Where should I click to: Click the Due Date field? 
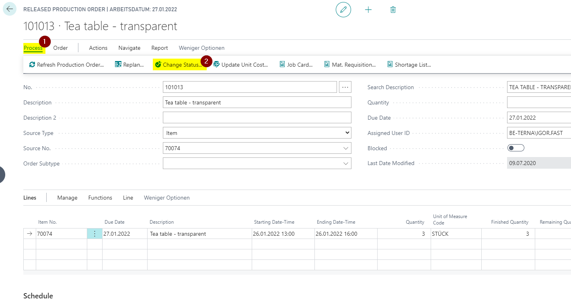539,118
